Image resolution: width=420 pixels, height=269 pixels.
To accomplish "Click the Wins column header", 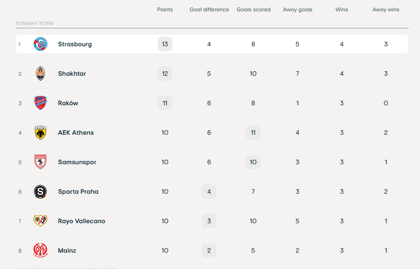I will (x=342, y=10).
